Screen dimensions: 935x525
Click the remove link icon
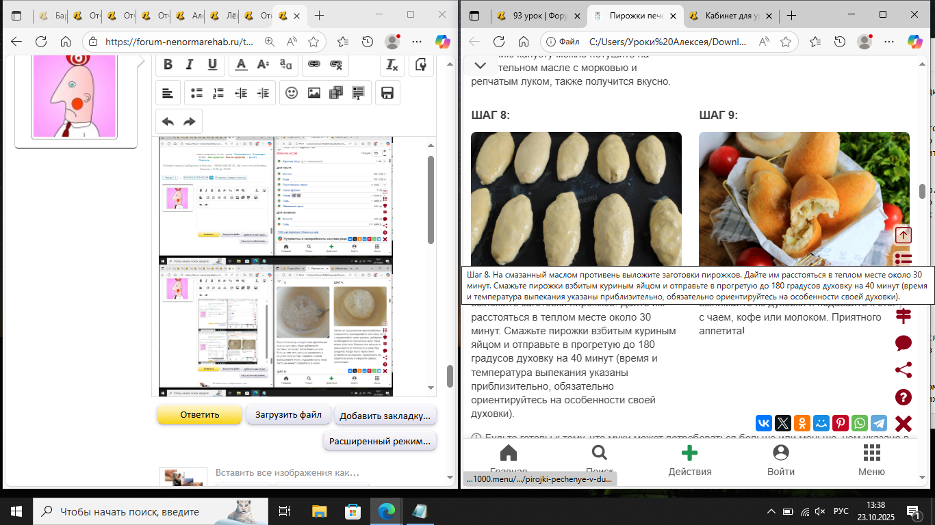tap(336, 65)
